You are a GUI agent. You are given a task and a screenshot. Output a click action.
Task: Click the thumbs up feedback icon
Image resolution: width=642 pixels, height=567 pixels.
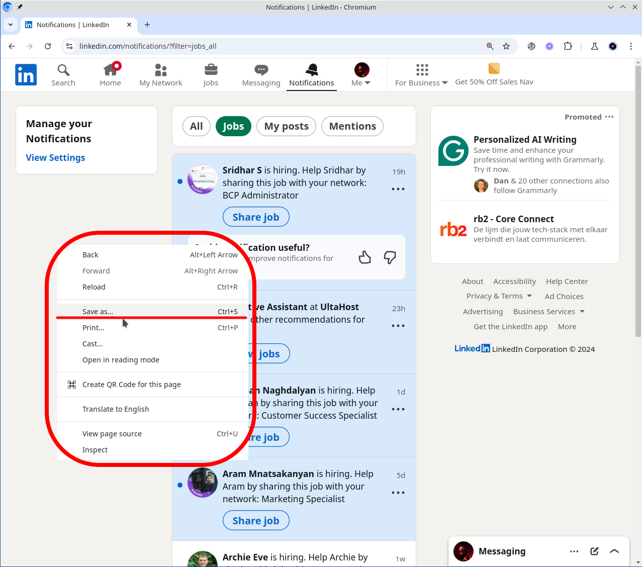pos(364,258)
